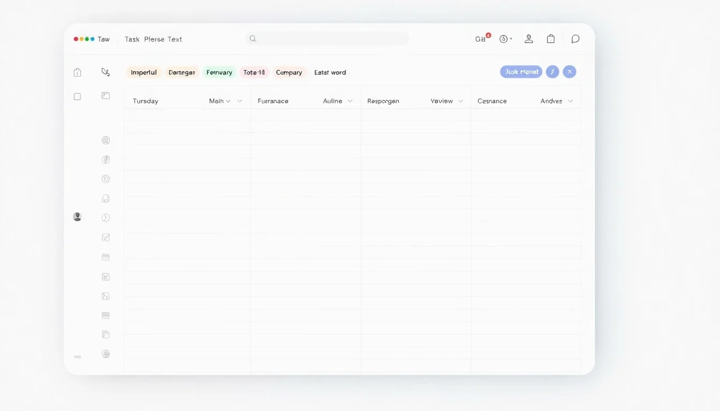Select the pink Tote 10 tag
Viewport: 720px width, 411px height.
[254, 72]
